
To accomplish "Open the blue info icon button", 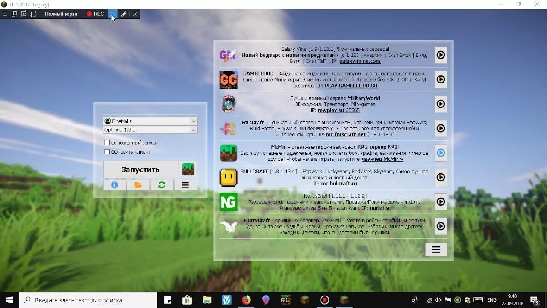I will coord(114,185).
